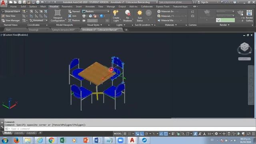
Task: Click the Join viewports button
Action: 72,16
